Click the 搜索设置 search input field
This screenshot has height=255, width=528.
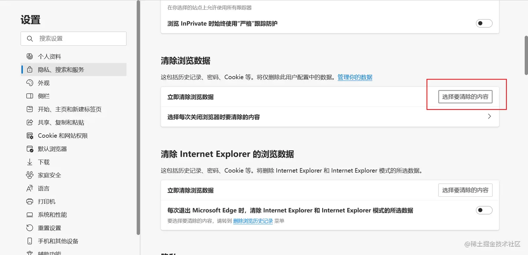(x=74, y=39)
